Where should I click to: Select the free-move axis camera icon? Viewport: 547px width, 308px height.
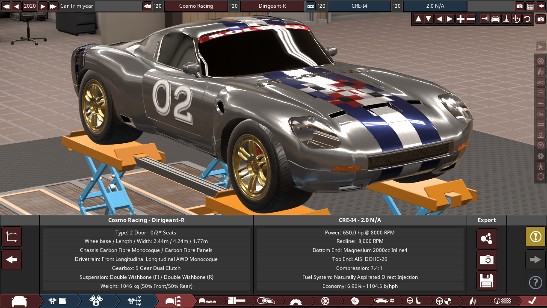pos(517,19)
